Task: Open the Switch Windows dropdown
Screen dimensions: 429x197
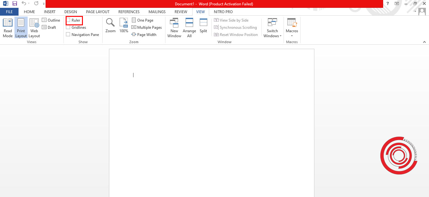Action: pos(272,28)
